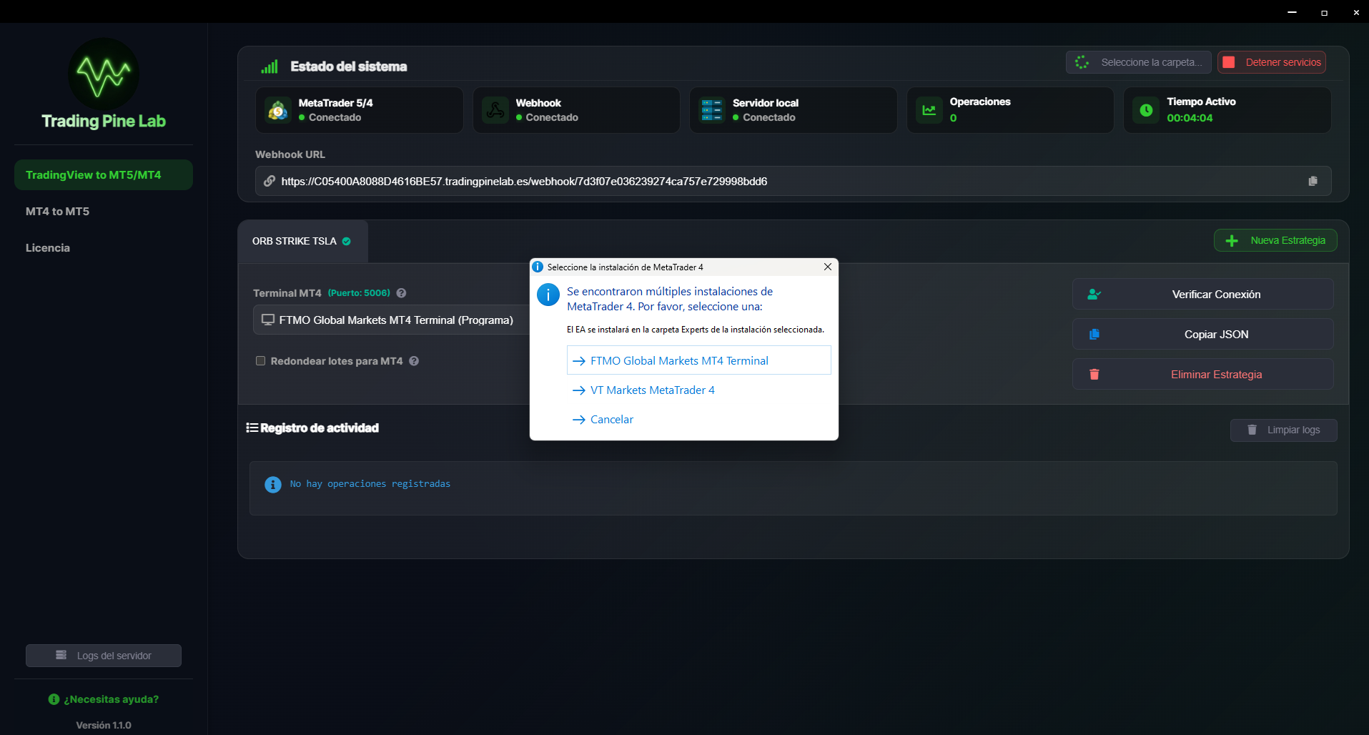Click Verificar Conexión button

pos(1203,294)
